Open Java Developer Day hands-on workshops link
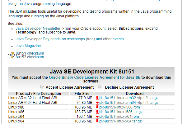This screenshot has height=124, width=182. click(70, 39)
